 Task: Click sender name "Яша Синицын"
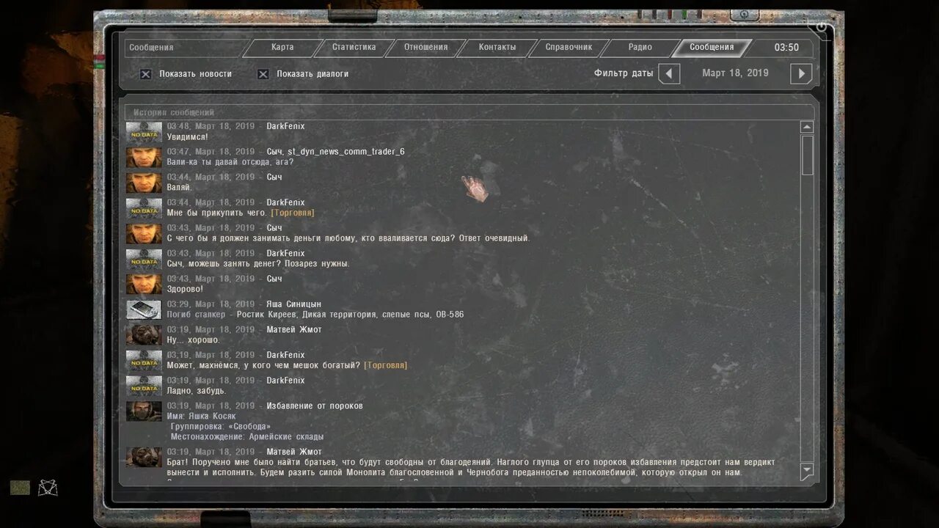click(x=293, y=304)
